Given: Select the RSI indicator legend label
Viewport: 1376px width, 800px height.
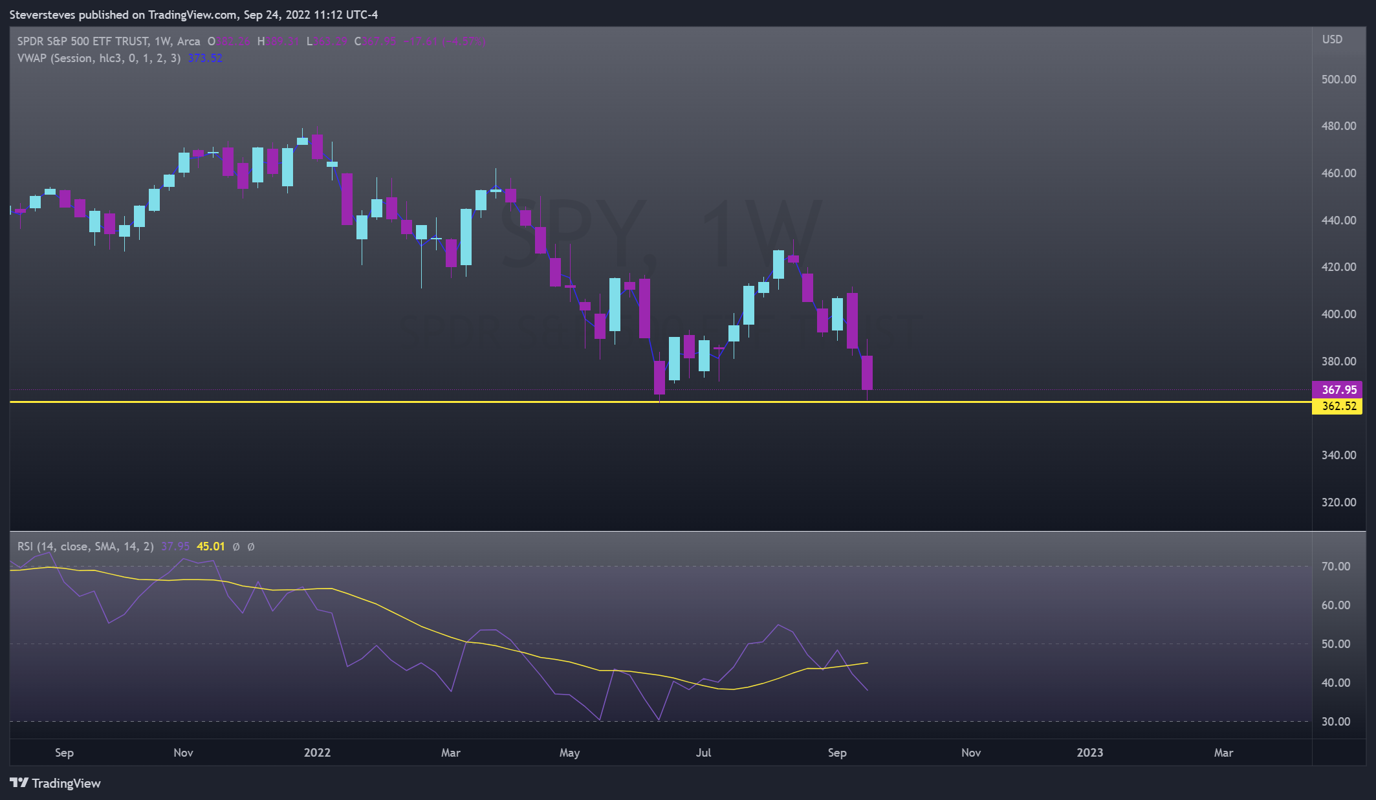Looking at the screenshot, I should [85, 546].
